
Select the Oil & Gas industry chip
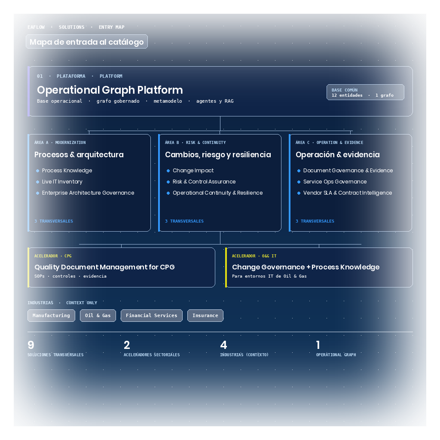point(98,316)
